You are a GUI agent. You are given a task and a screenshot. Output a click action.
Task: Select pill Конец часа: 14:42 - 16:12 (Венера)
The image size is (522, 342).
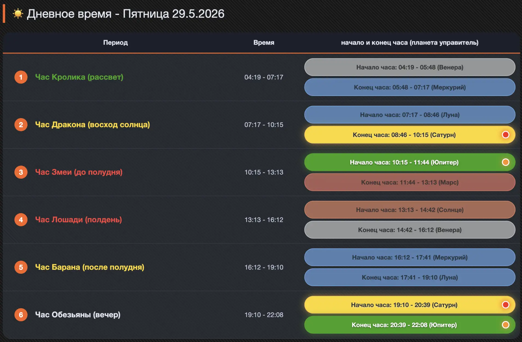click(410, 230)
